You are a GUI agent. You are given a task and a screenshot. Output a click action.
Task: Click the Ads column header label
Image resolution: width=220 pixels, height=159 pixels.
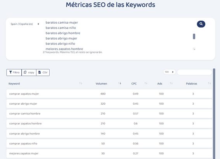[x=160, y=83]
